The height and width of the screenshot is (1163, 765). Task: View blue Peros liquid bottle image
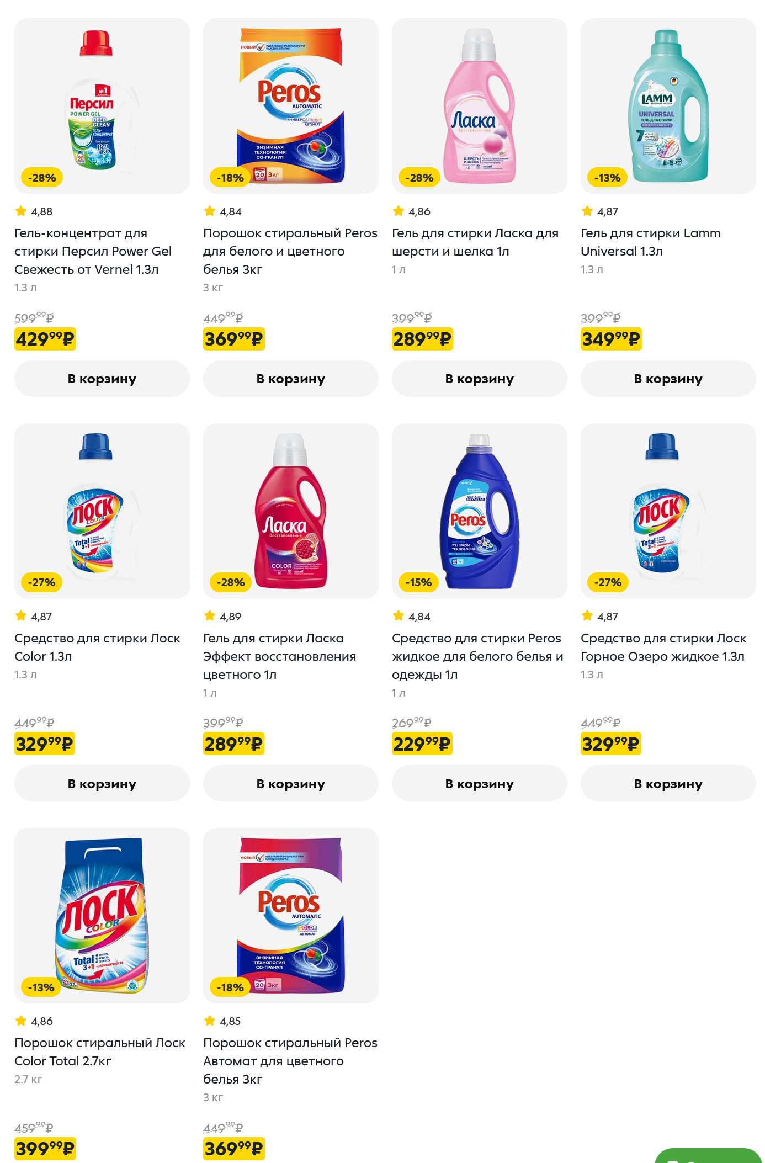479,511
